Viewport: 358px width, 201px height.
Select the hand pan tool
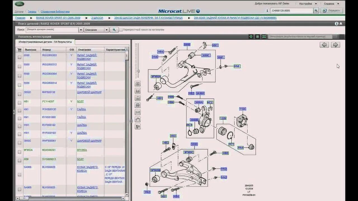pos(138,119)
